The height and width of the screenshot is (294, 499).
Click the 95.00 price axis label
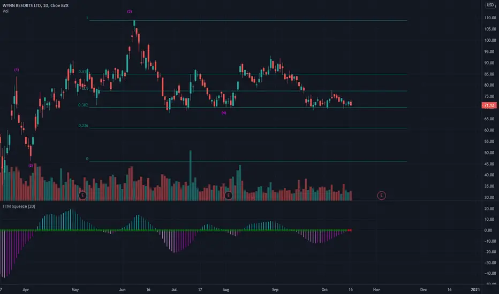pyautogui.click(x=490, y=51)
